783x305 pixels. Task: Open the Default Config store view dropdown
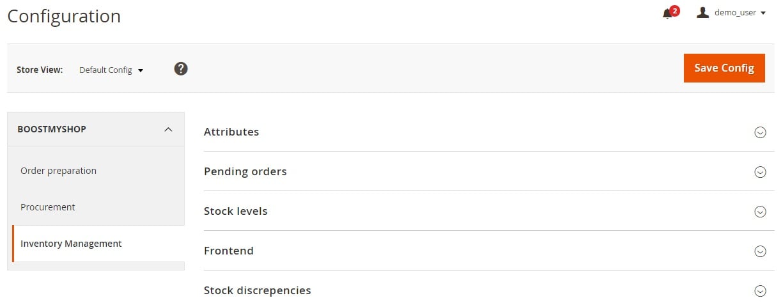click(111, 70)
